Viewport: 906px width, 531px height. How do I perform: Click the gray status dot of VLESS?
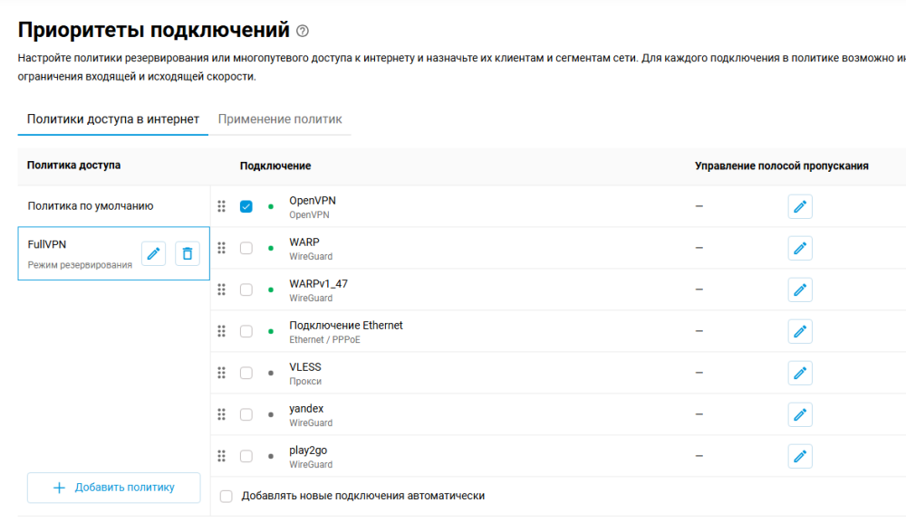pos(270,373)
